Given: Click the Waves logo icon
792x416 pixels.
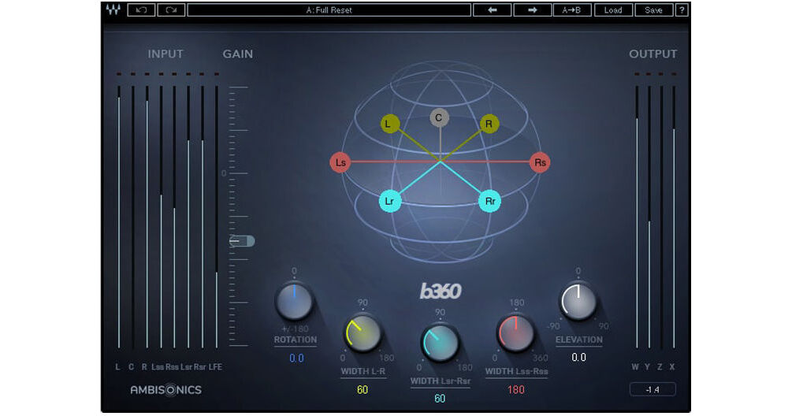Looking at the screenshot, I should pos(113,10).
